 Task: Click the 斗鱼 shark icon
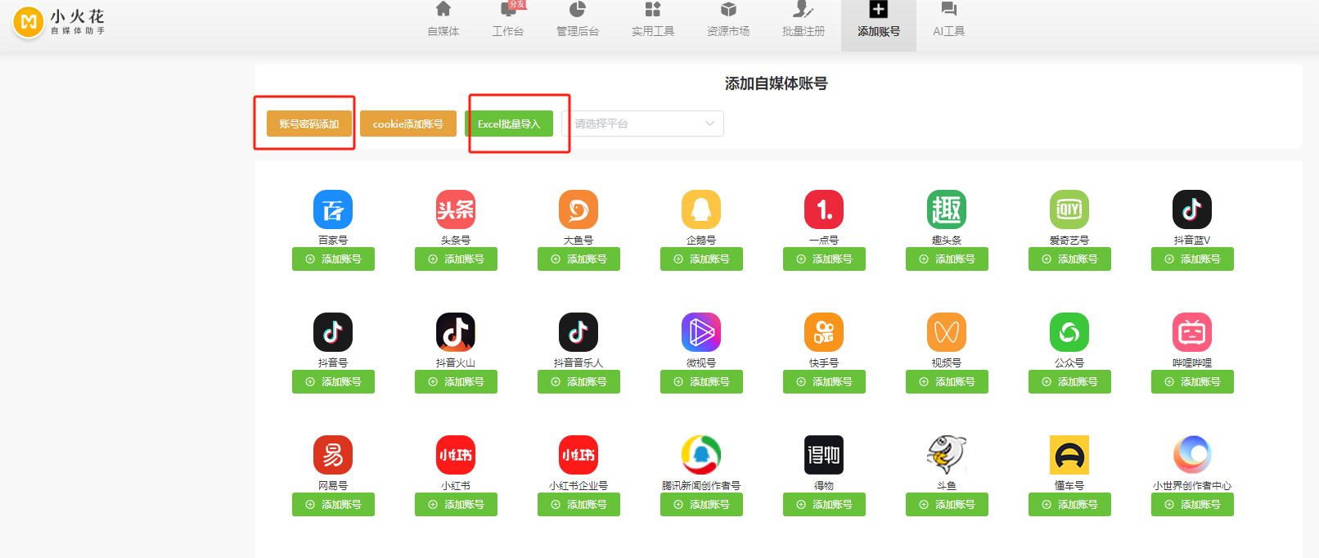947,455
